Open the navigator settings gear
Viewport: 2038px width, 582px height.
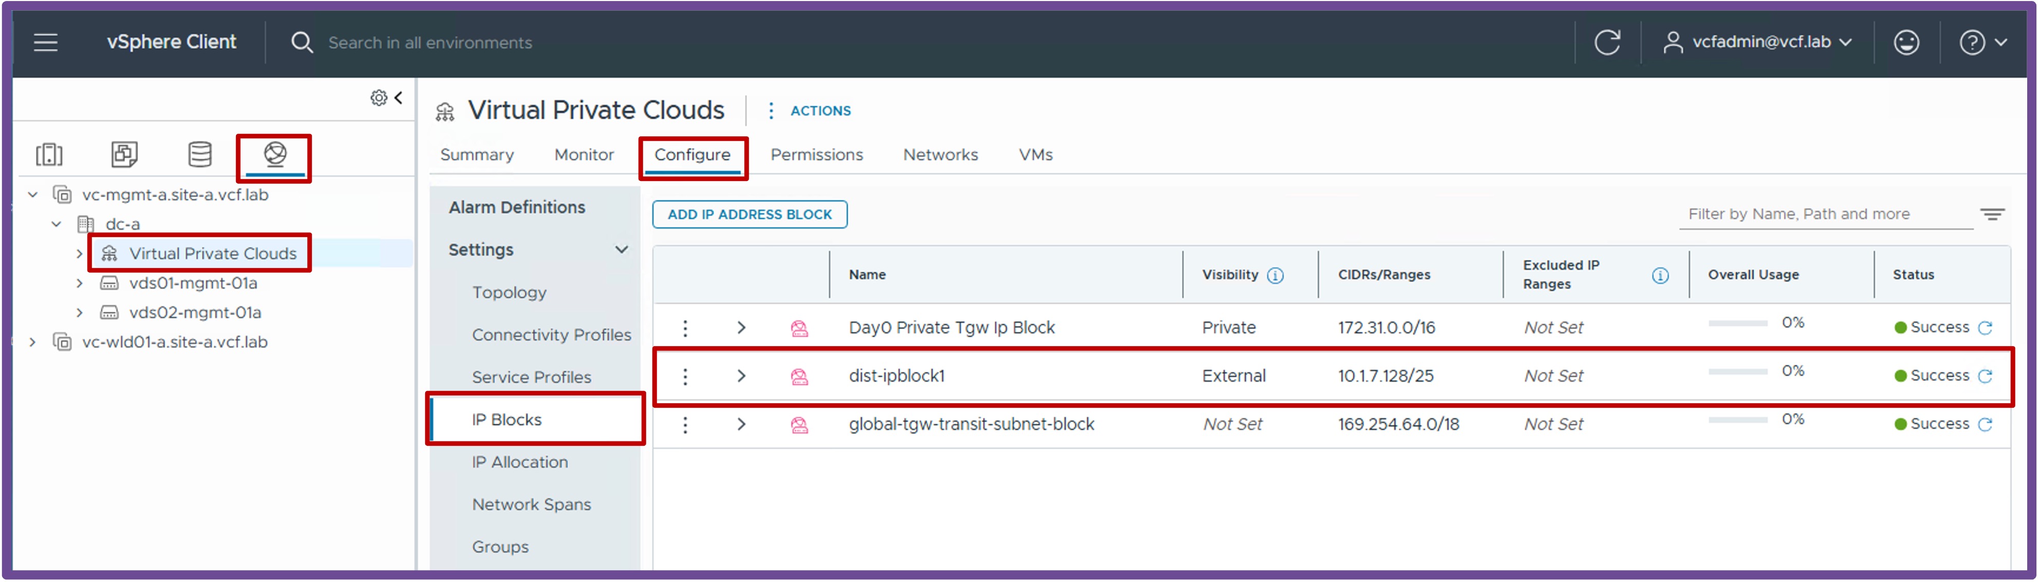click(379, 98)
